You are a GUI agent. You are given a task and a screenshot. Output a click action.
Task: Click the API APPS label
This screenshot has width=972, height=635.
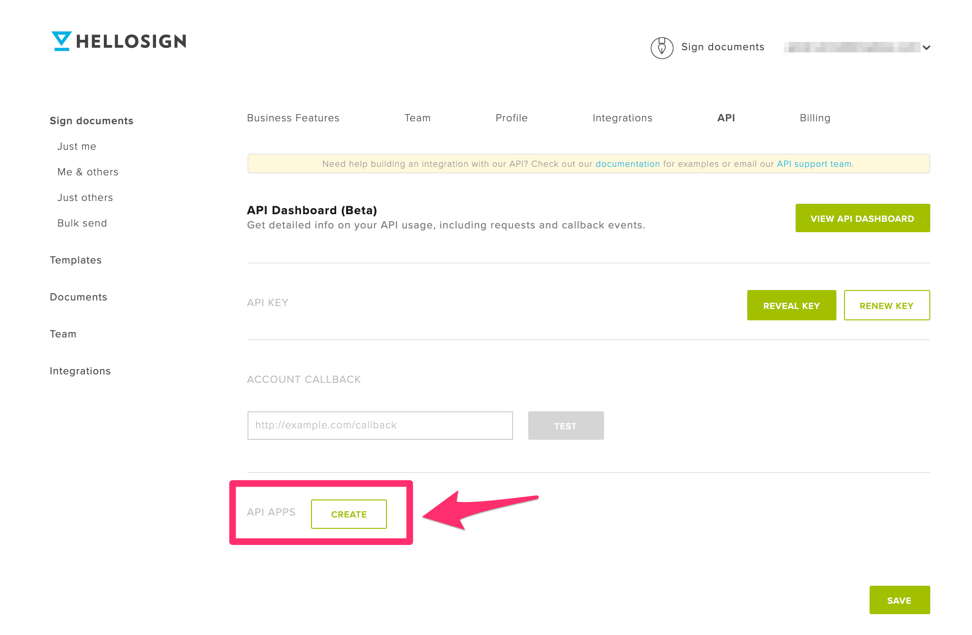point(271,512)
